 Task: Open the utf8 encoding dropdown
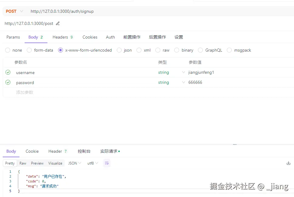click(93, 163)
